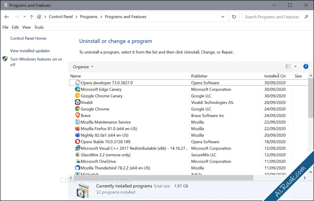Sort by the Name column header
Image resolution: width=314 pixels, height=201 pixels.
(x=129, y=76)
